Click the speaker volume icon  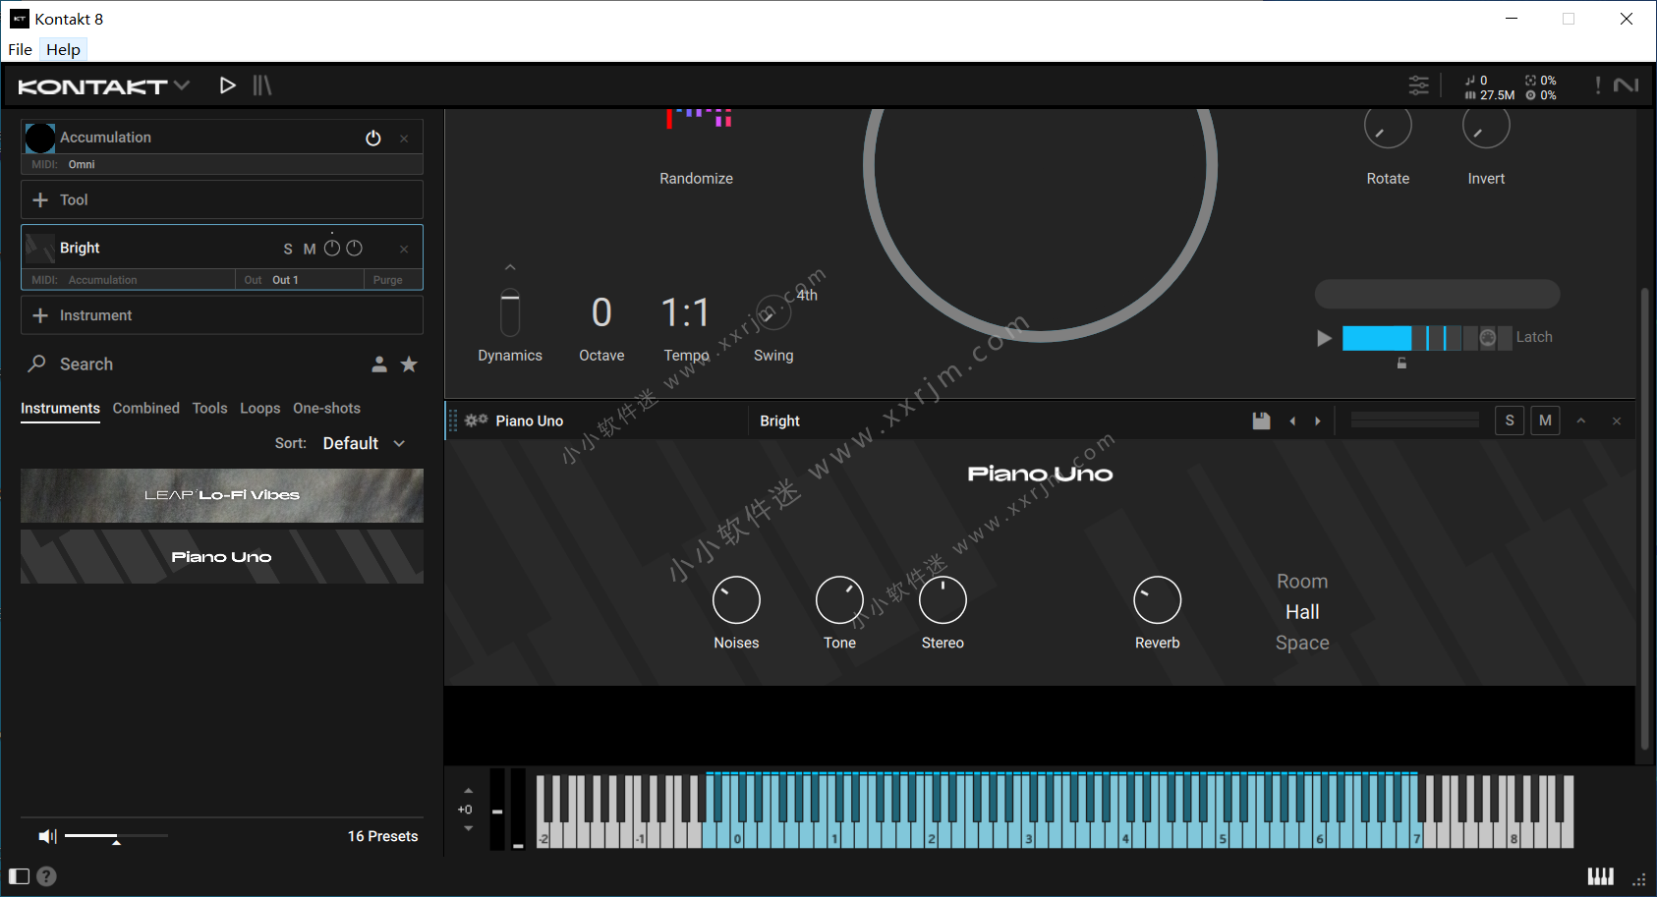click(47, 836)
